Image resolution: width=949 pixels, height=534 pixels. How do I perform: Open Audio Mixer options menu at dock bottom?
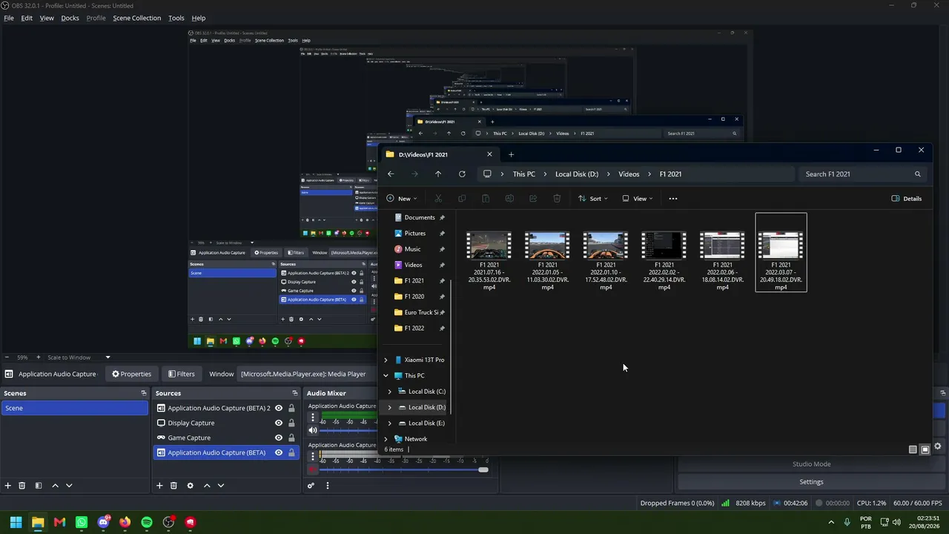(x=328, y=486)
